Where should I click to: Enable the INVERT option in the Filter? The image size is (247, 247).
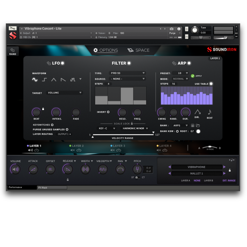pos(108,112)
